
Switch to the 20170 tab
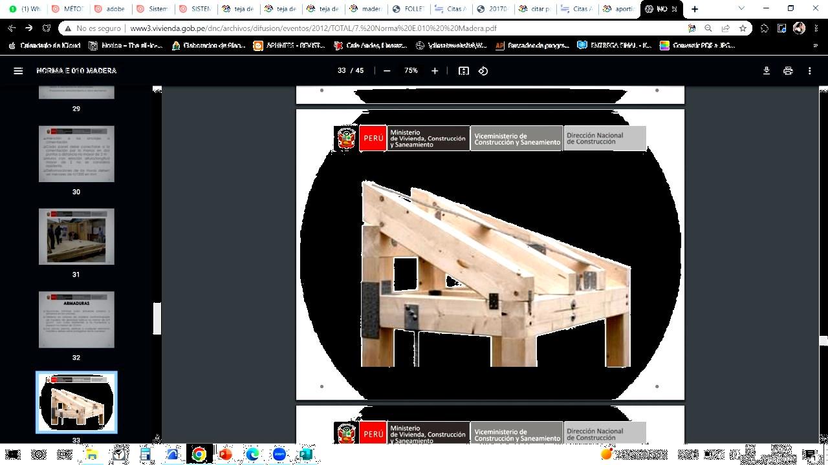coord(494,9)
